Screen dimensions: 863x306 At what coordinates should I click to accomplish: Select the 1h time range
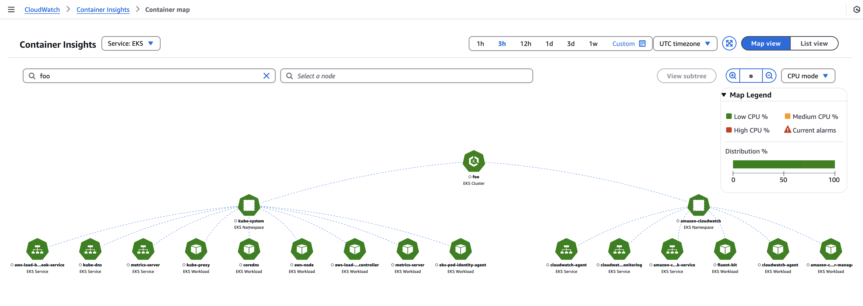(x=480, y=44)
